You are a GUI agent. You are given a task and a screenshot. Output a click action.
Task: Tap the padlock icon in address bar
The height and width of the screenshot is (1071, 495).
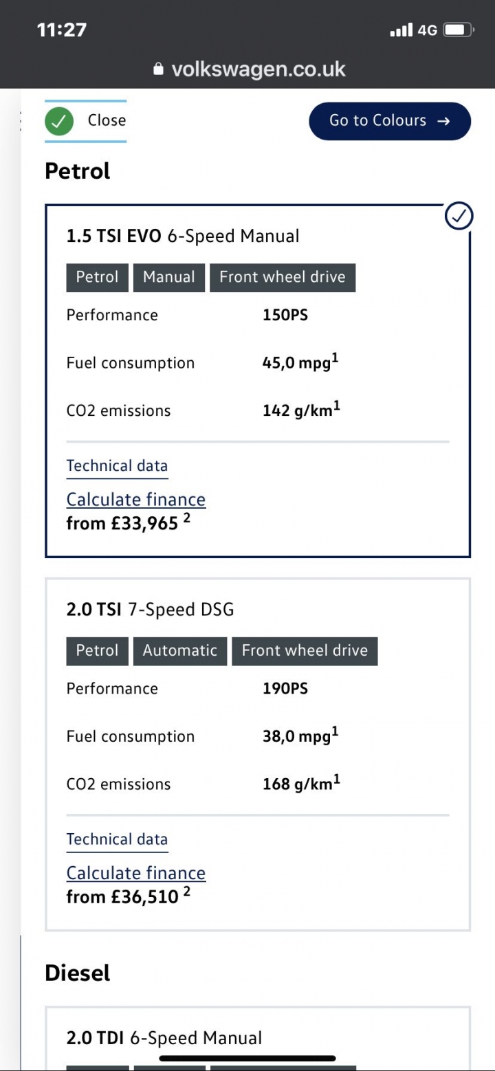click(159, 69)
